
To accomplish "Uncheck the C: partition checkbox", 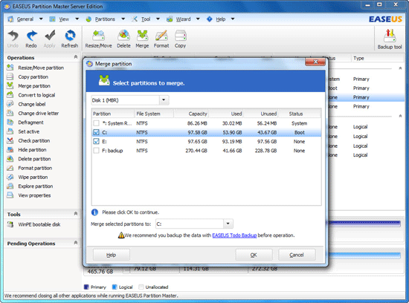I will pyautogui.click(x=96, y=132).
